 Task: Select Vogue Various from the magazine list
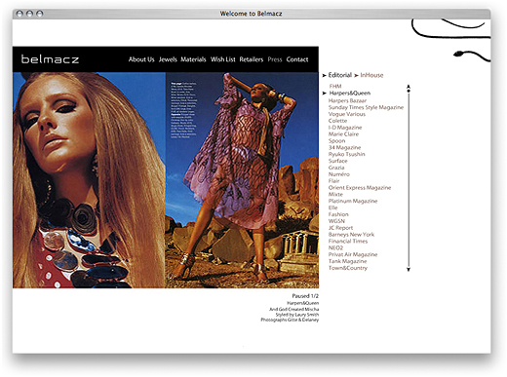pyautogui.click(x=347, y=114)
